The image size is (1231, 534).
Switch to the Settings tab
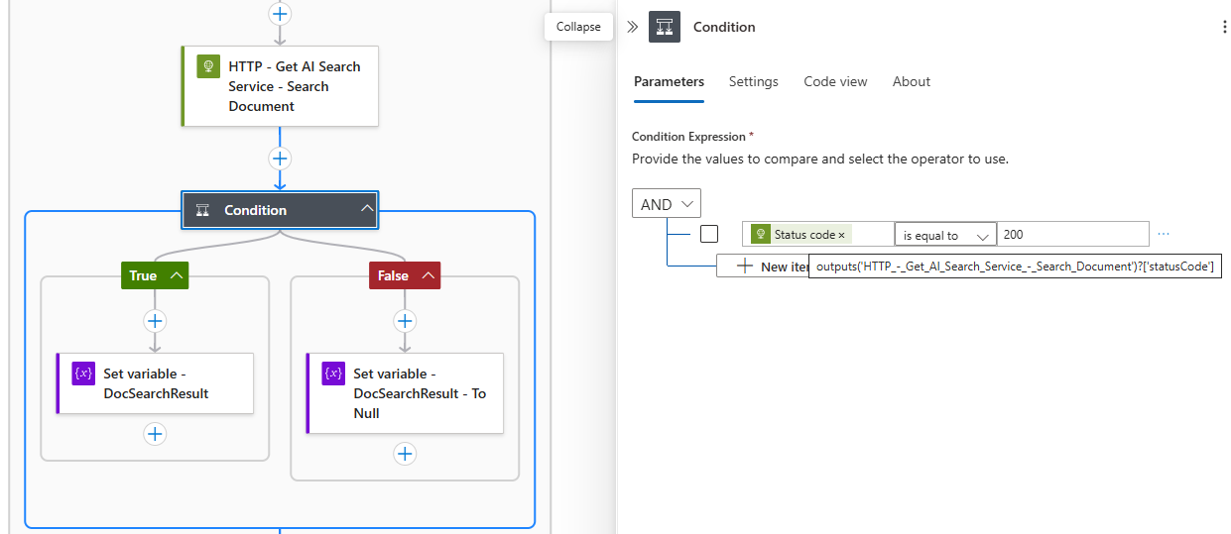point(753,81)
